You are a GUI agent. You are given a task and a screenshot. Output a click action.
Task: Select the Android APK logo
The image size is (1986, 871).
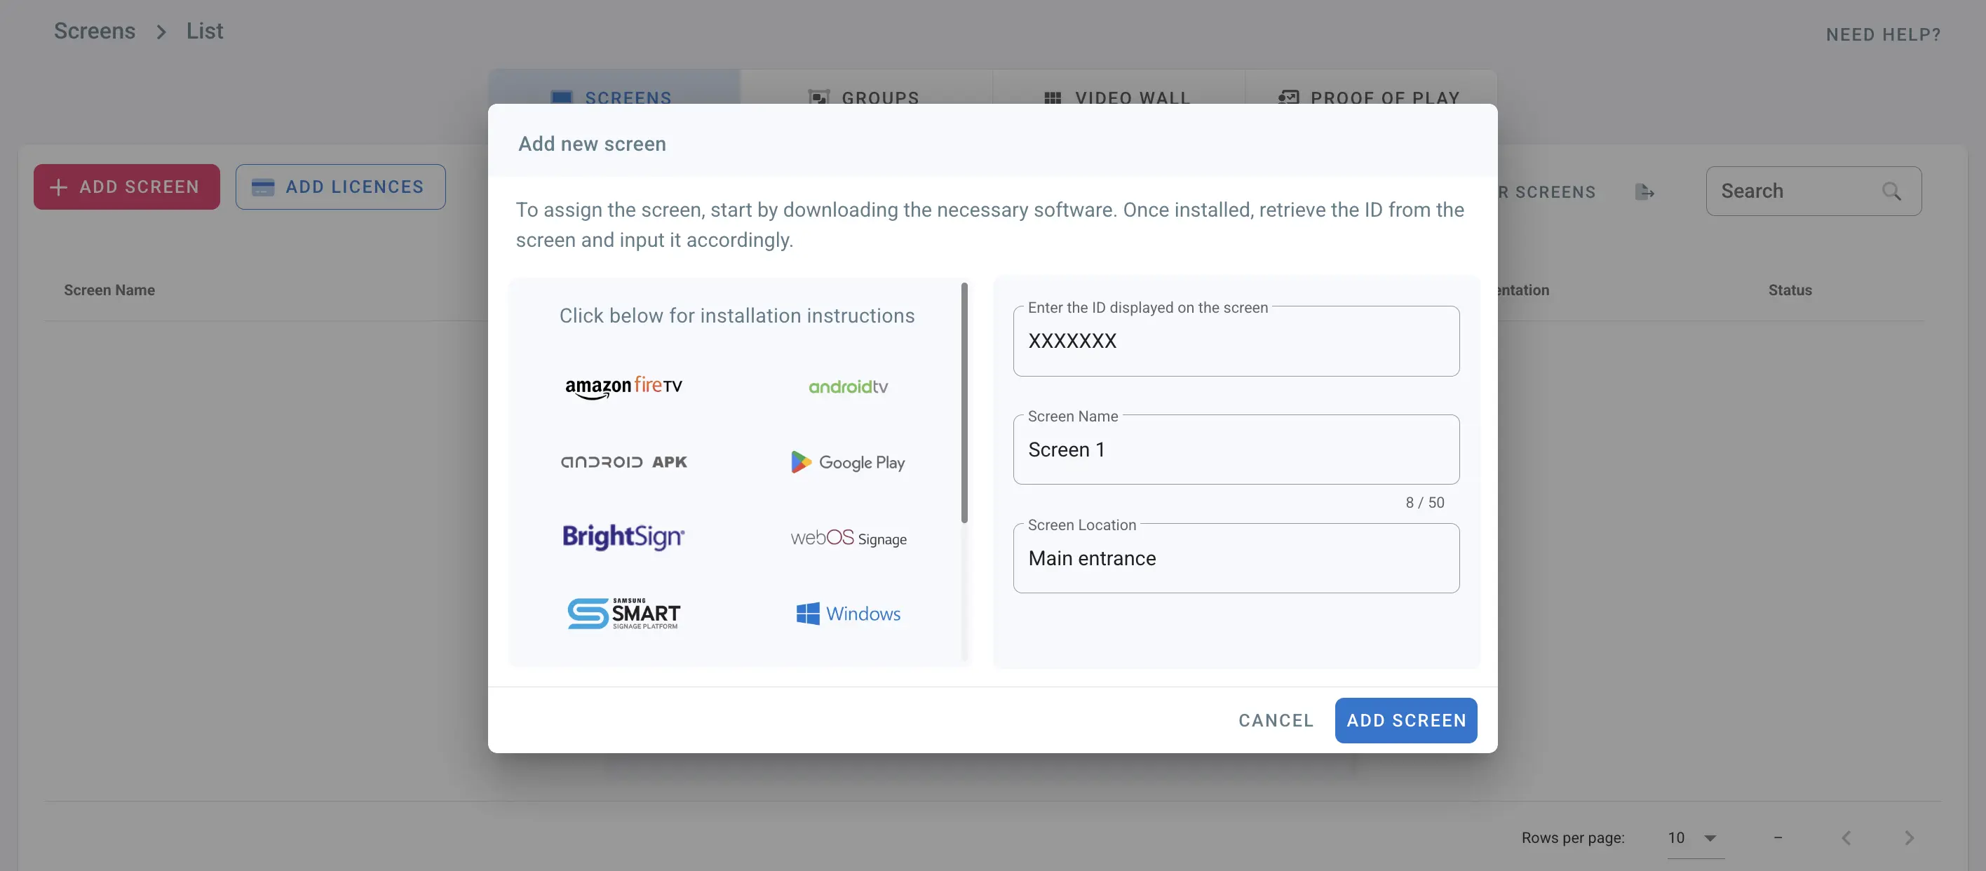tap(623, 461)
